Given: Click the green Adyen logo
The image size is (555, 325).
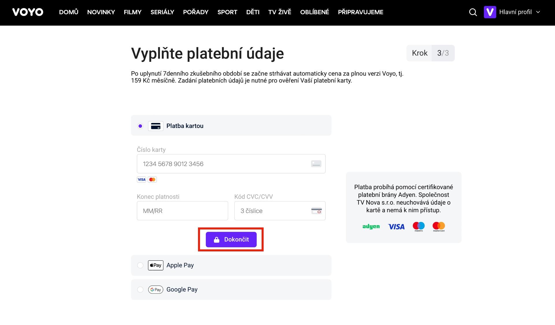Looking at the screenshot, I should (371, 227).
